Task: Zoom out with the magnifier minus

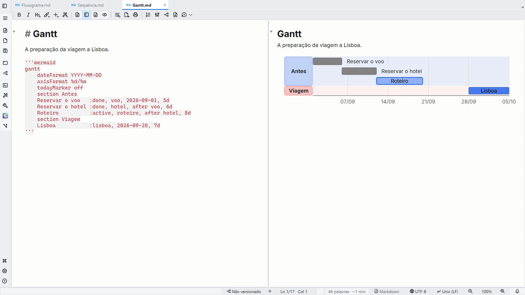Action: [470, 291]
